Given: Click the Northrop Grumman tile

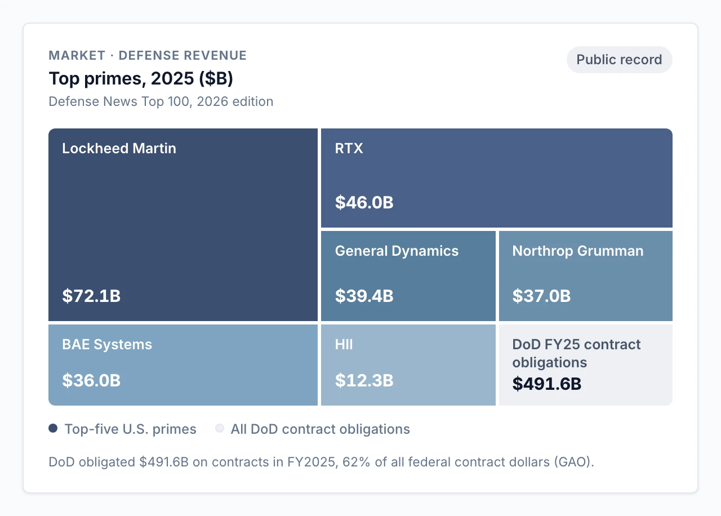Looking at the screenshot, I should pyautogui.click(x=586, y=276).
